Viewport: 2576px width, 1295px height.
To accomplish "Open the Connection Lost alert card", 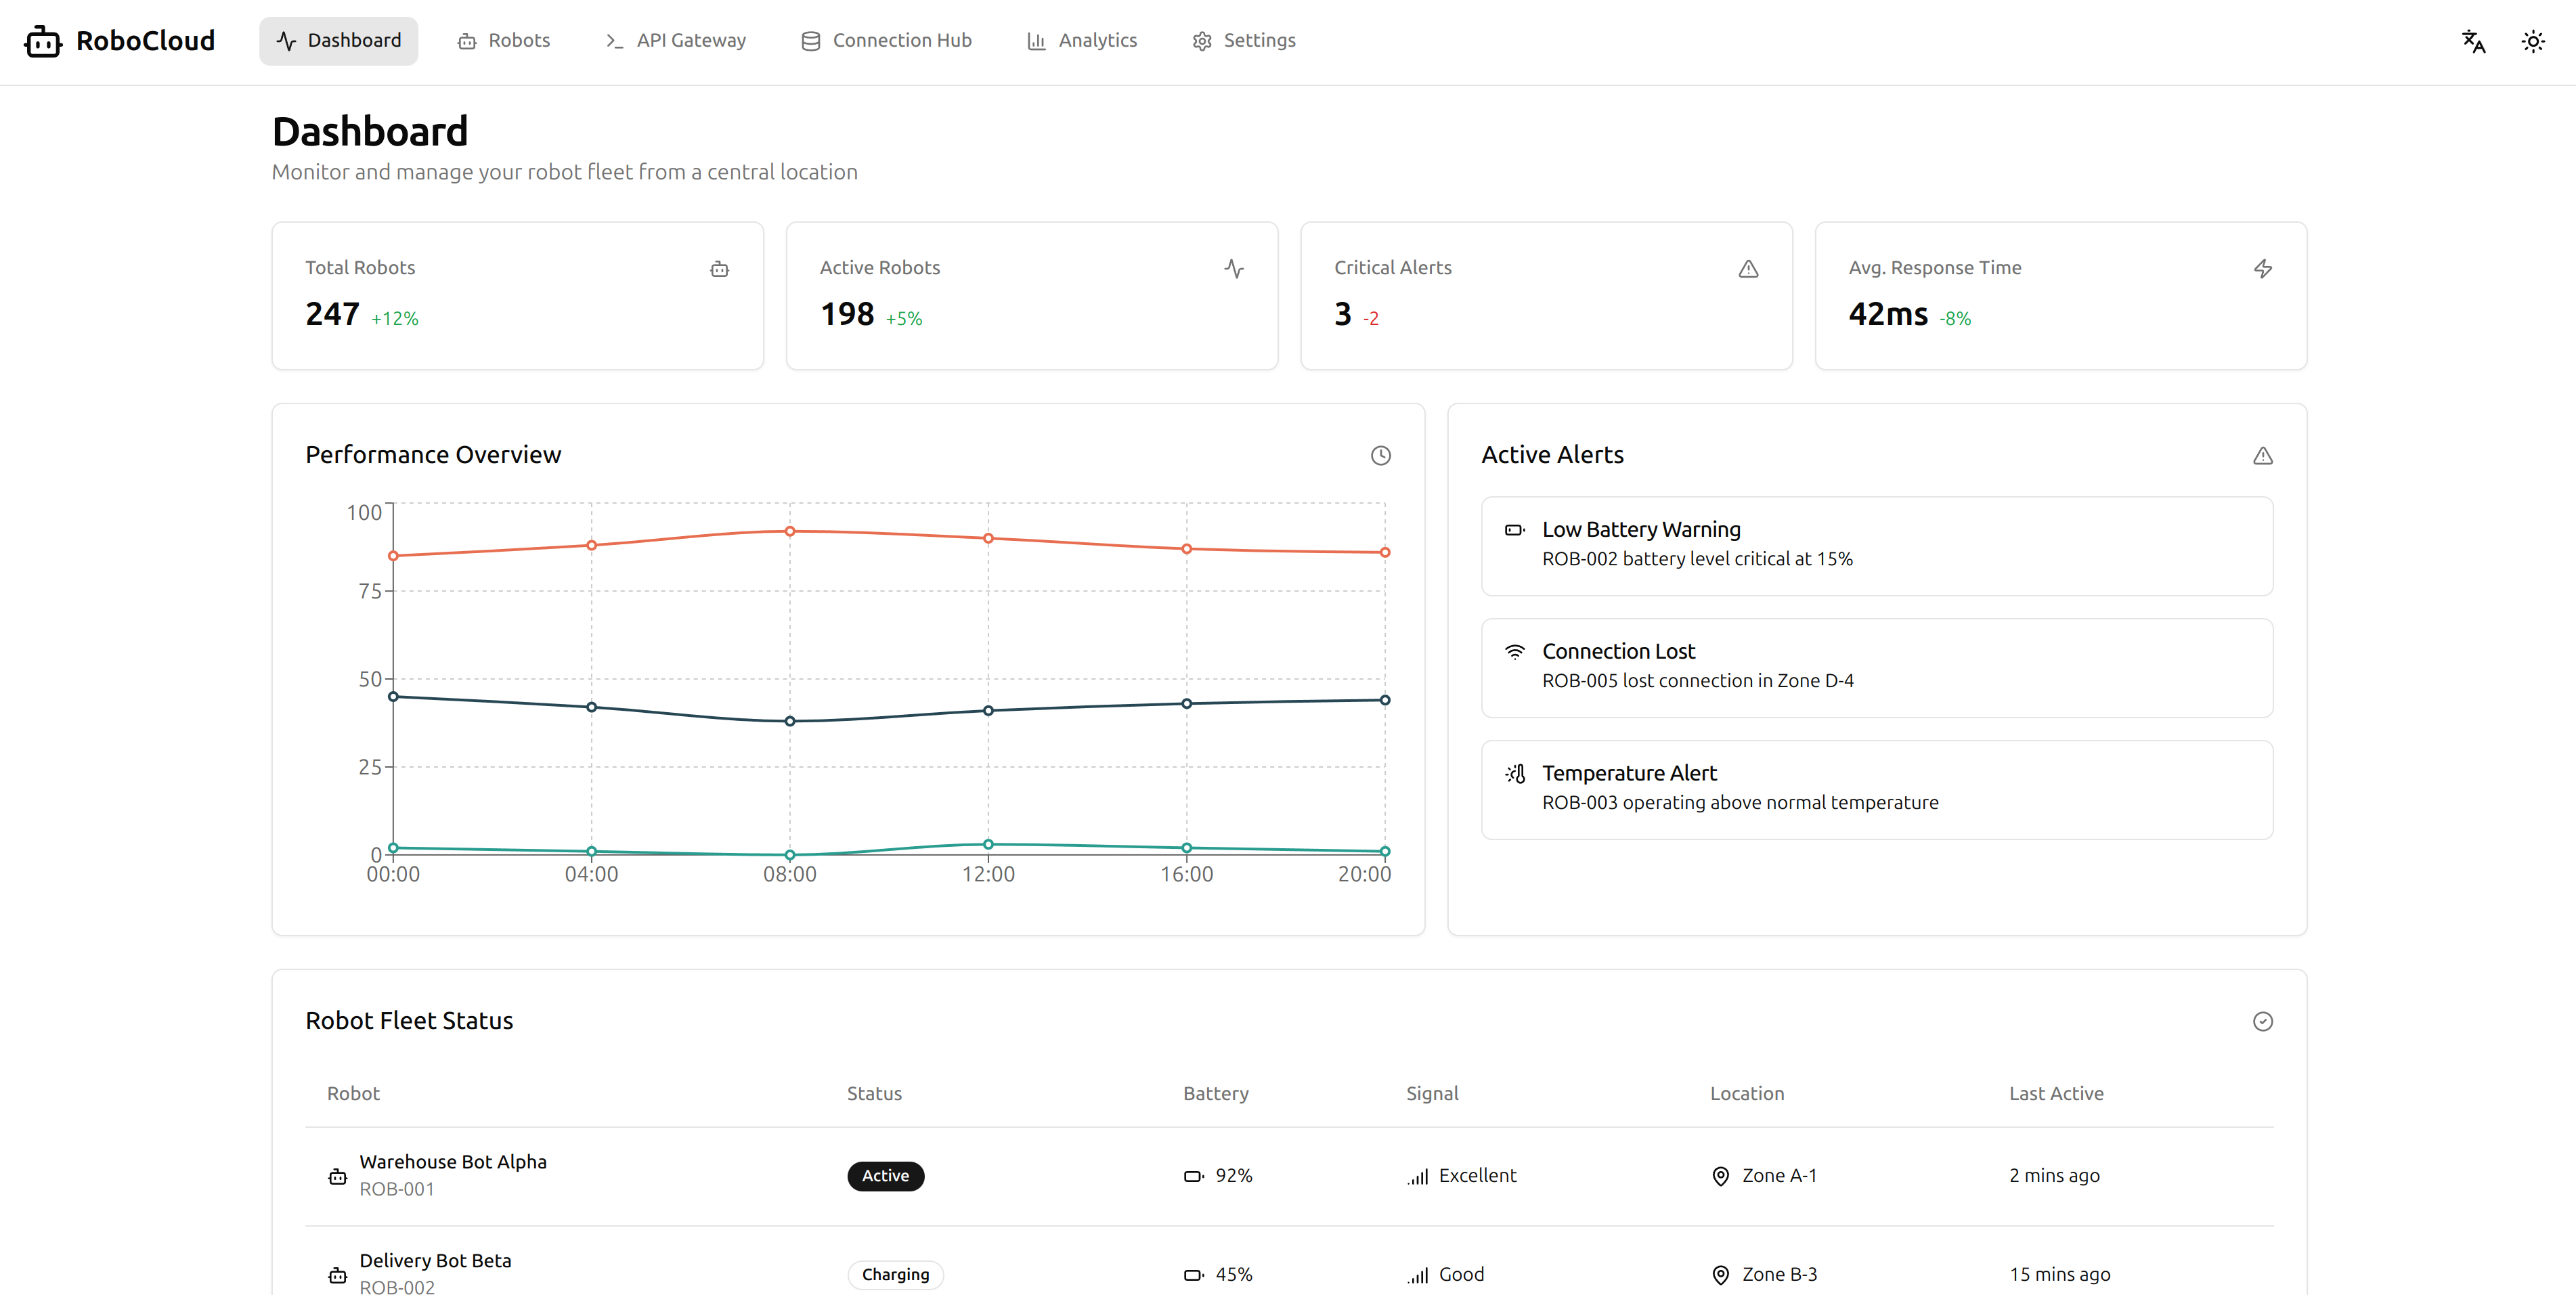I will (x=1876, y=668).
